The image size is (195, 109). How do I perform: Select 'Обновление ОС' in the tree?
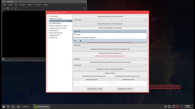(55, 35)
